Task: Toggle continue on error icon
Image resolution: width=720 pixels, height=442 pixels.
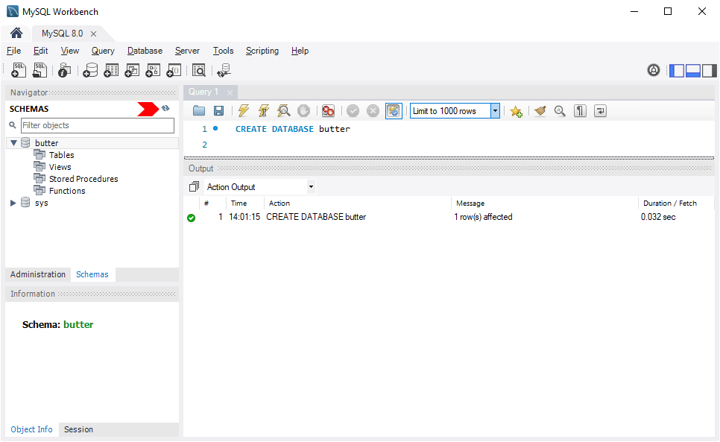Action: click(328, 110)
